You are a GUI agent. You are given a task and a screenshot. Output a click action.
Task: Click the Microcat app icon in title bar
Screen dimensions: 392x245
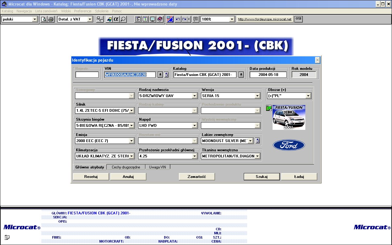pos(4,4)
